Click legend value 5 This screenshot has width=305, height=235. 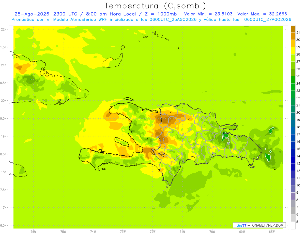[x=297, y=222]
